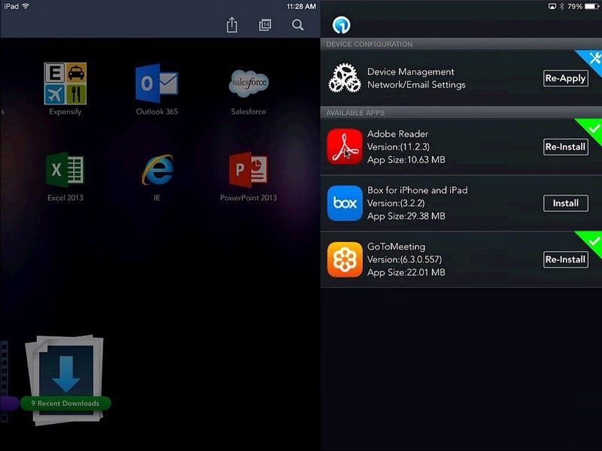Tap the App Size:22.01 MB text
The image size is (602, 451).
[406, 273]
